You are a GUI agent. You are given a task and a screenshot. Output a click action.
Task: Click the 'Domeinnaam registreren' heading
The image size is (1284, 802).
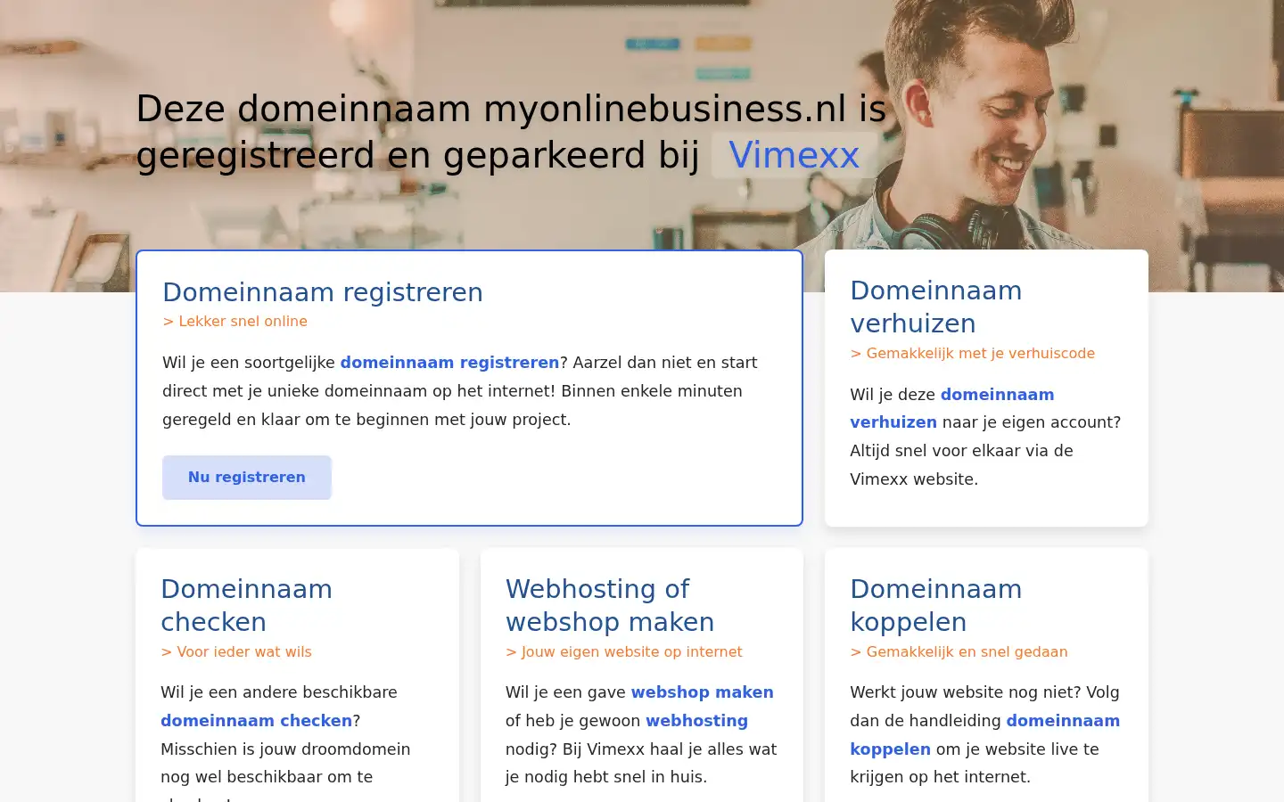323,292
